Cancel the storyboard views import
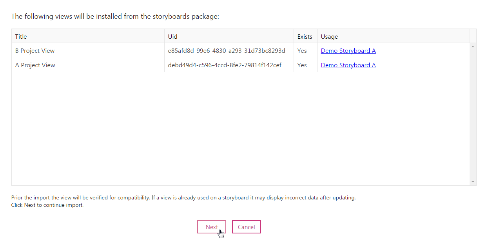This screenshot has height=244, width=488. point(246,227)
